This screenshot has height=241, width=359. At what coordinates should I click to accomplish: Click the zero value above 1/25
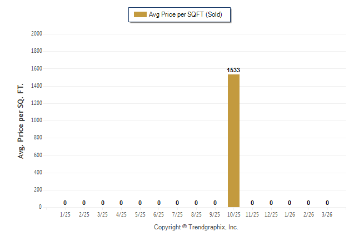coord(65,203)
